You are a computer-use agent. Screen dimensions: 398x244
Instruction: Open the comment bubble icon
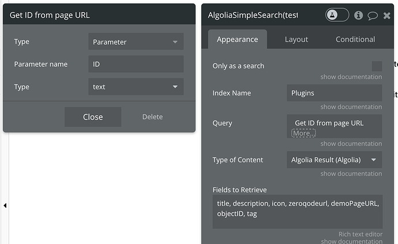373,16
